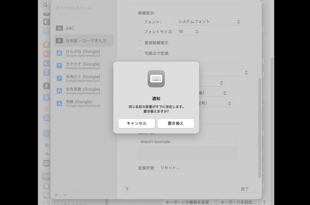Open the フォントサイズ 16 dropdown

(x=188, y=31)
